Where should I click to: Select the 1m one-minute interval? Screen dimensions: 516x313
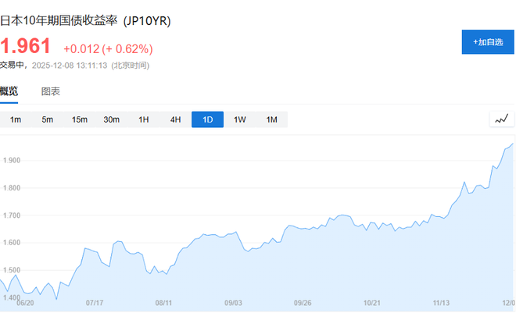(16, 119)
